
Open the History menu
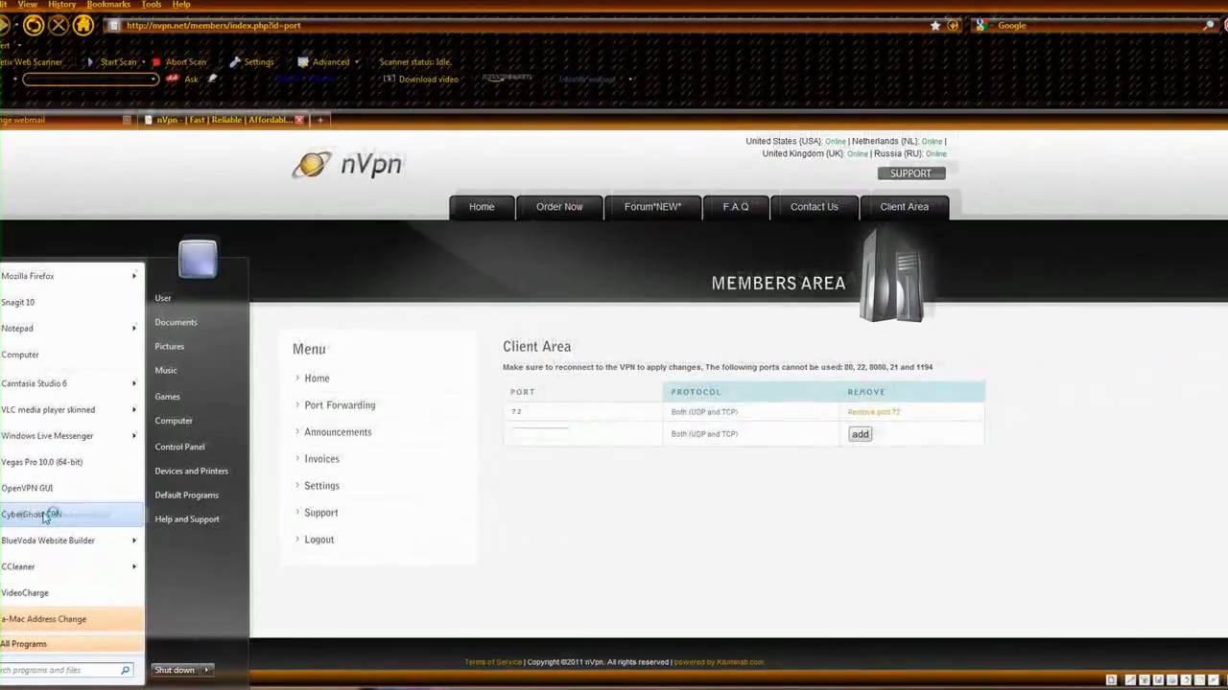pos(61,5)
